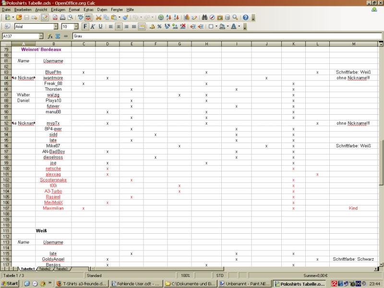Image resolution: width=384 pixels, height=288 pixels.
Task: Start the spelling check
Action: (x=81, y=17)
